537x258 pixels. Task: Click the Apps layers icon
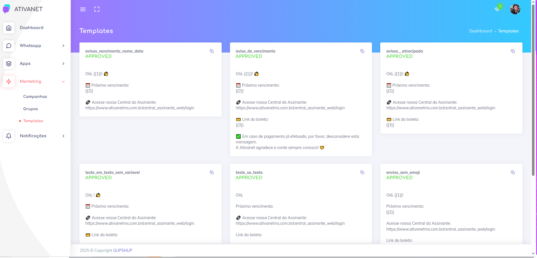(9, 64)
